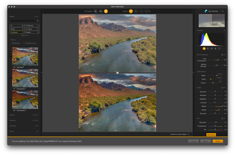Click the Detail slider in HDR Method
This screenshot has width=235, height=155.
(214, 79)
